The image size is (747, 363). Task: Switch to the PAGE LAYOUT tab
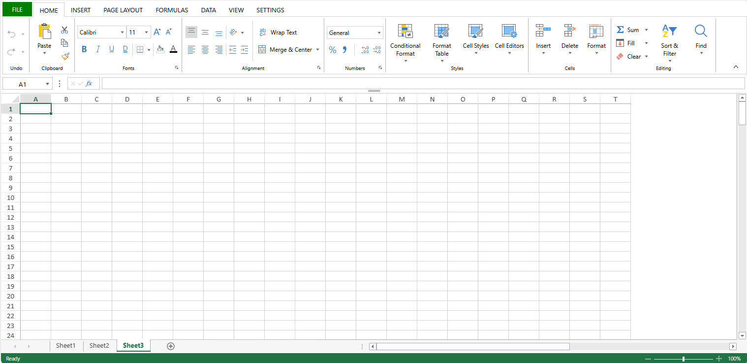tap(123, 10)
